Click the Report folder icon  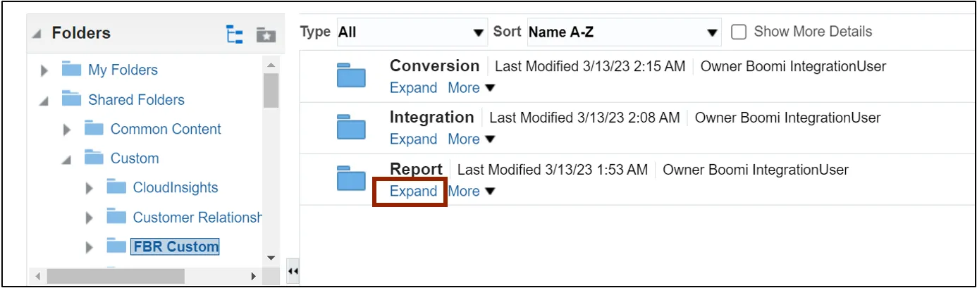click(x=351, y=180)
